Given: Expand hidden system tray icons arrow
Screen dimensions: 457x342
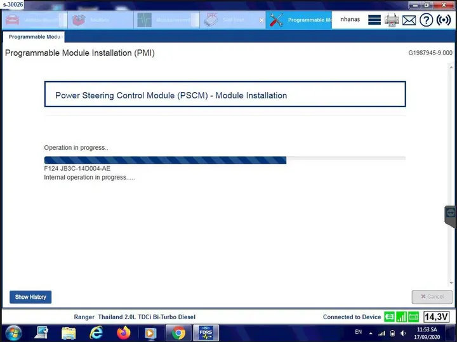Looking at the screenshot, I should click(371, 334).
